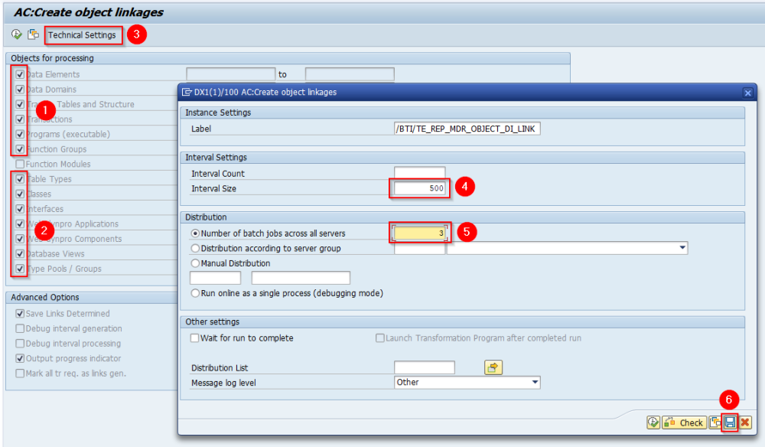Enable Wait for run to complete
The height and width of the screenshot is (447, 765).
pyautogui.click(x=194, y=338)
